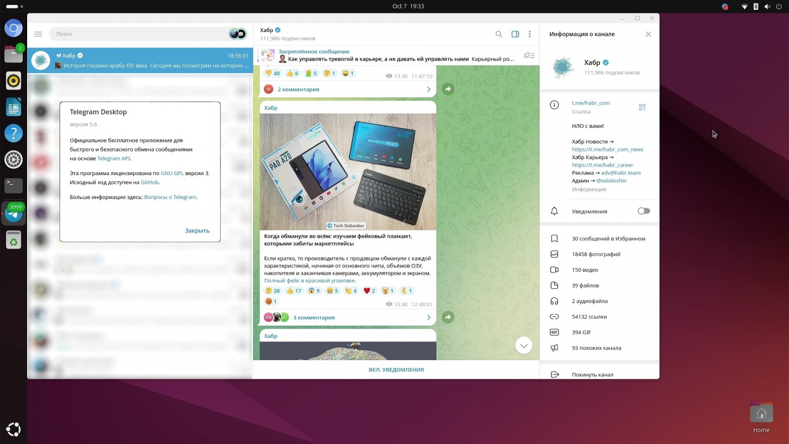This screenshot has width=789, height=444.
Task: Open LibreOffice Writer from the dock
Action: click(x=13, y=107)
